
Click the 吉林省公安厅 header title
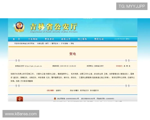click(x=53, y=26)
